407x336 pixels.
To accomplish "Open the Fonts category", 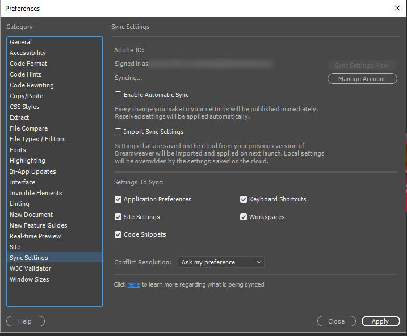I will 54,150.
